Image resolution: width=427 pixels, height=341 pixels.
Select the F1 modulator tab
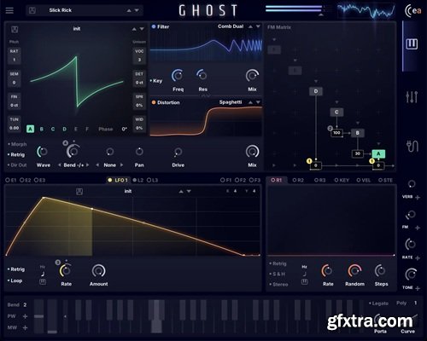tap(226, 180)
